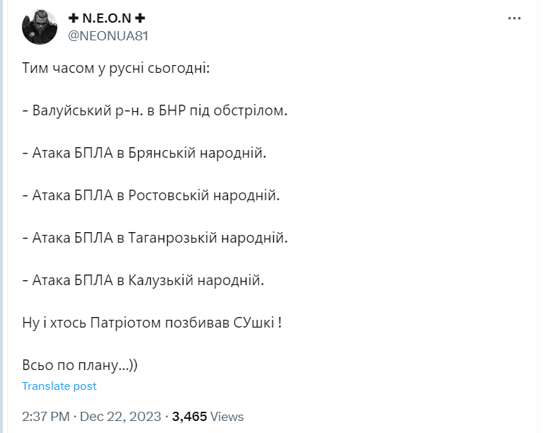Click the Views label

click(x=227, y=417)
